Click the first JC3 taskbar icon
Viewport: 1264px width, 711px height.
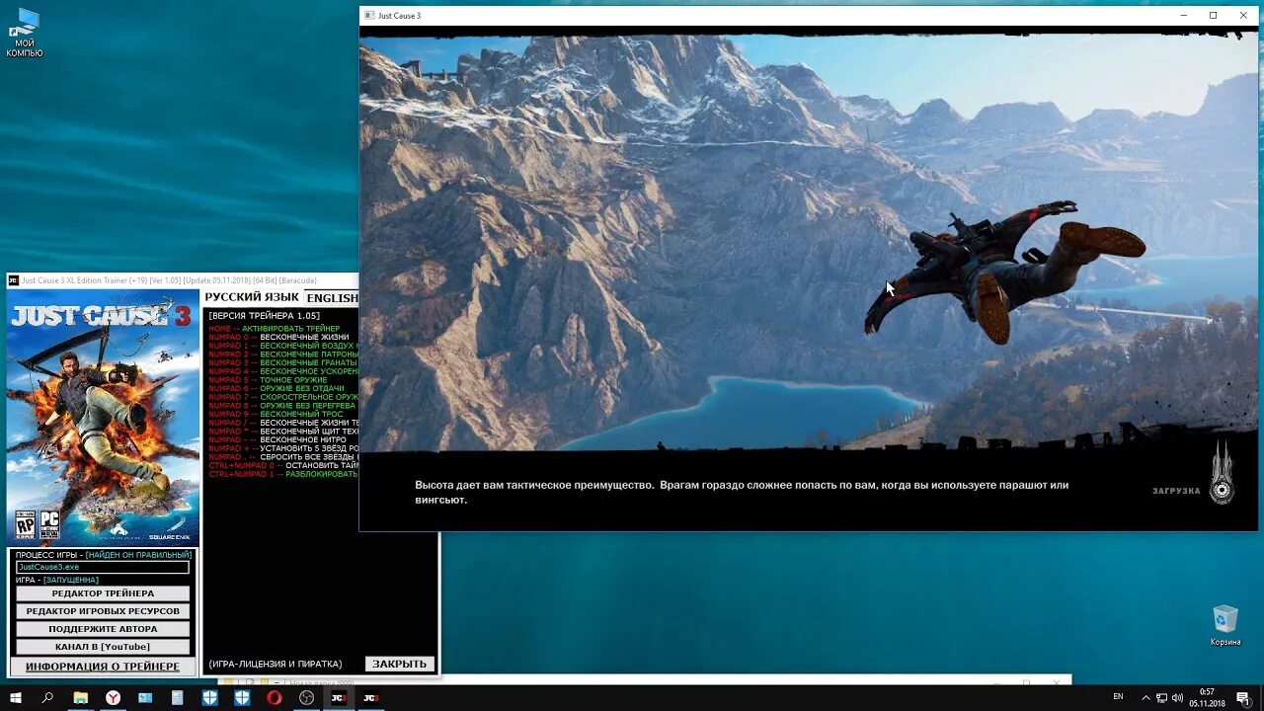[x=339, y=697]
